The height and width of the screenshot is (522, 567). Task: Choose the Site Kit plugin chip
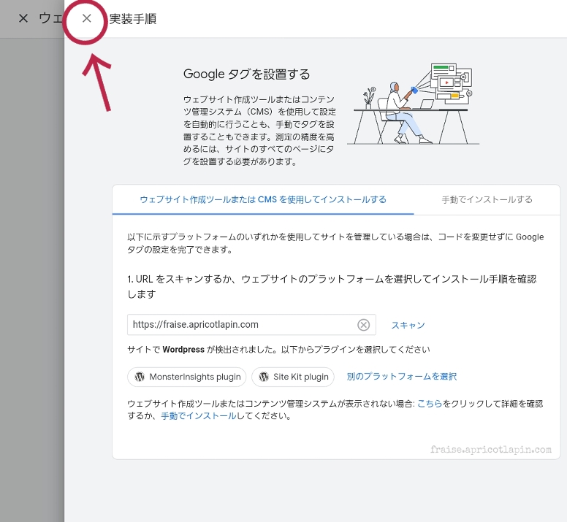(293, 377)
